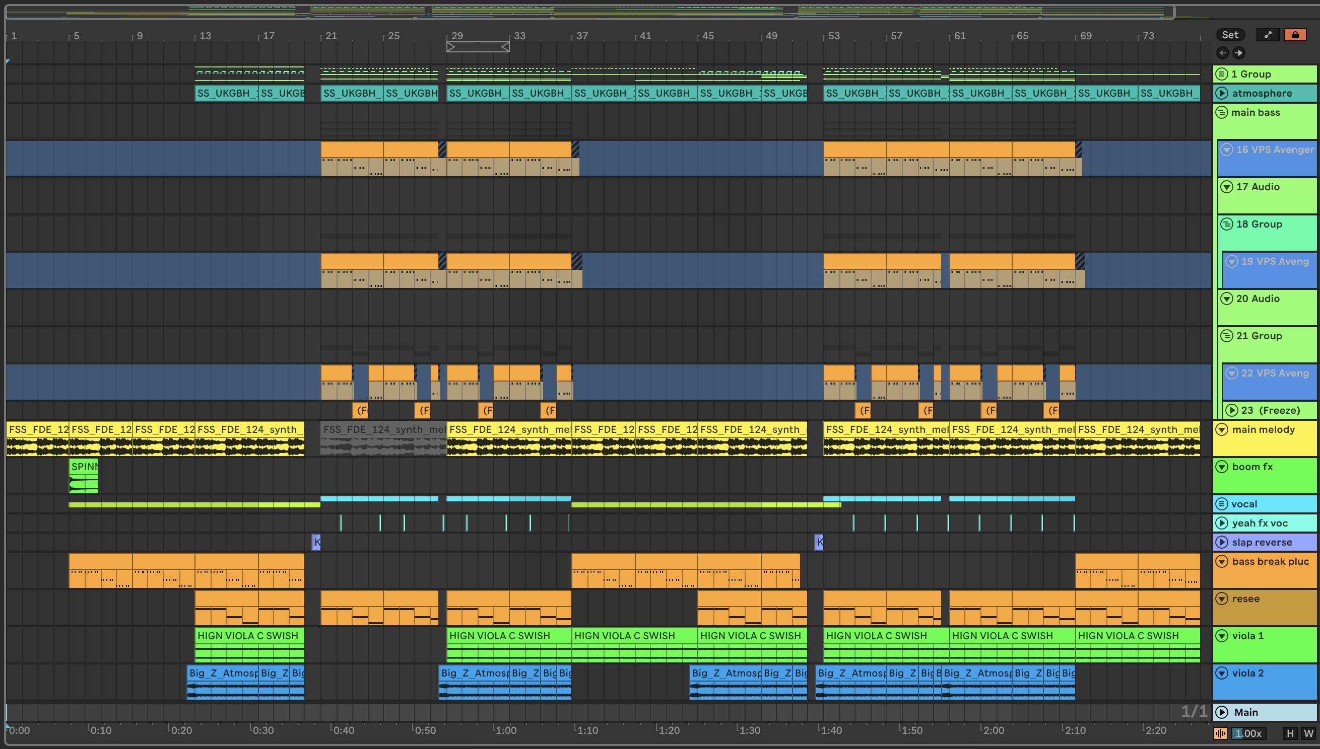1320x749 pixels.
Task: Click 0:10 on the time ruler
Action: 101,730
